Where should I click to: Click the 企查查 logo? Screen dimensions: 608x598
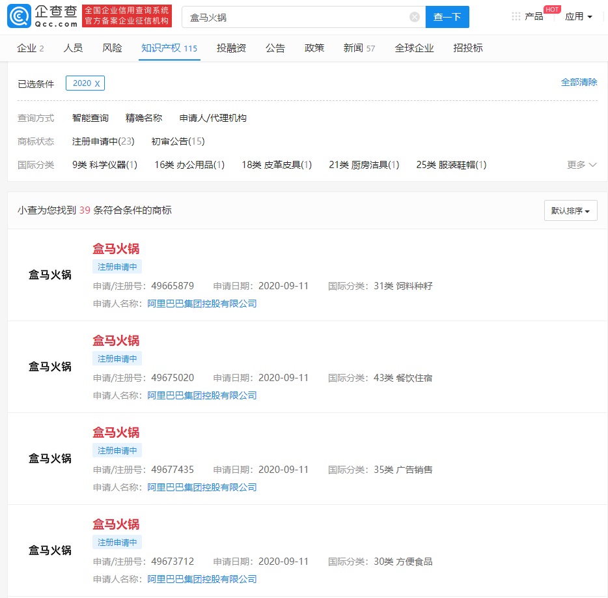pos(20,16)
